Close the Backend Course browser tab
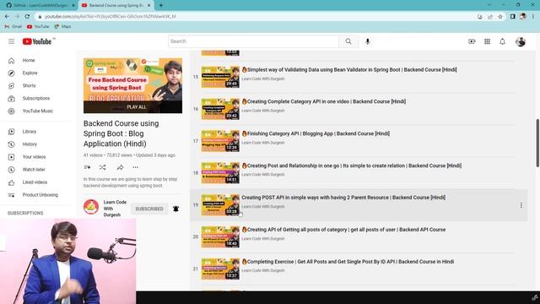Screen dimensions: 540x304 (148, 5)
